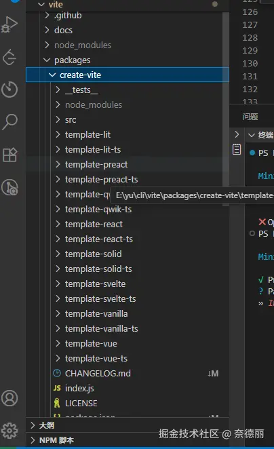Open the Source Control share icon in activity bar
This screenshot has height=449, width=274.
tap(9, 57)
